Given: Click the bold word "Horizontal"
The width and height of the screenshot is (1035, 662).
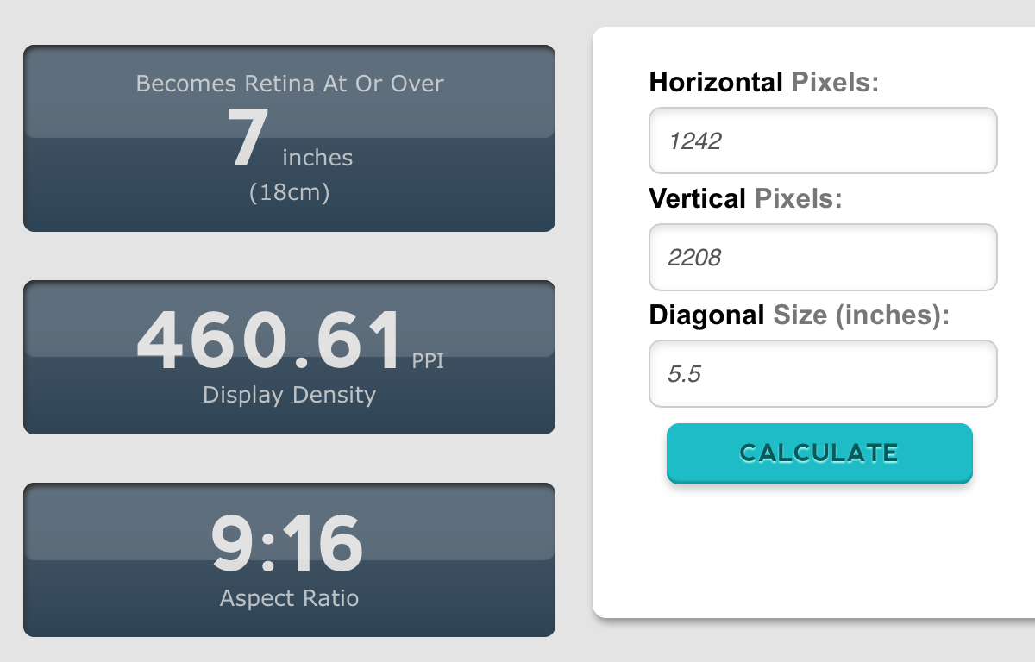Looking at the screenshot, I should pos(716,83).
